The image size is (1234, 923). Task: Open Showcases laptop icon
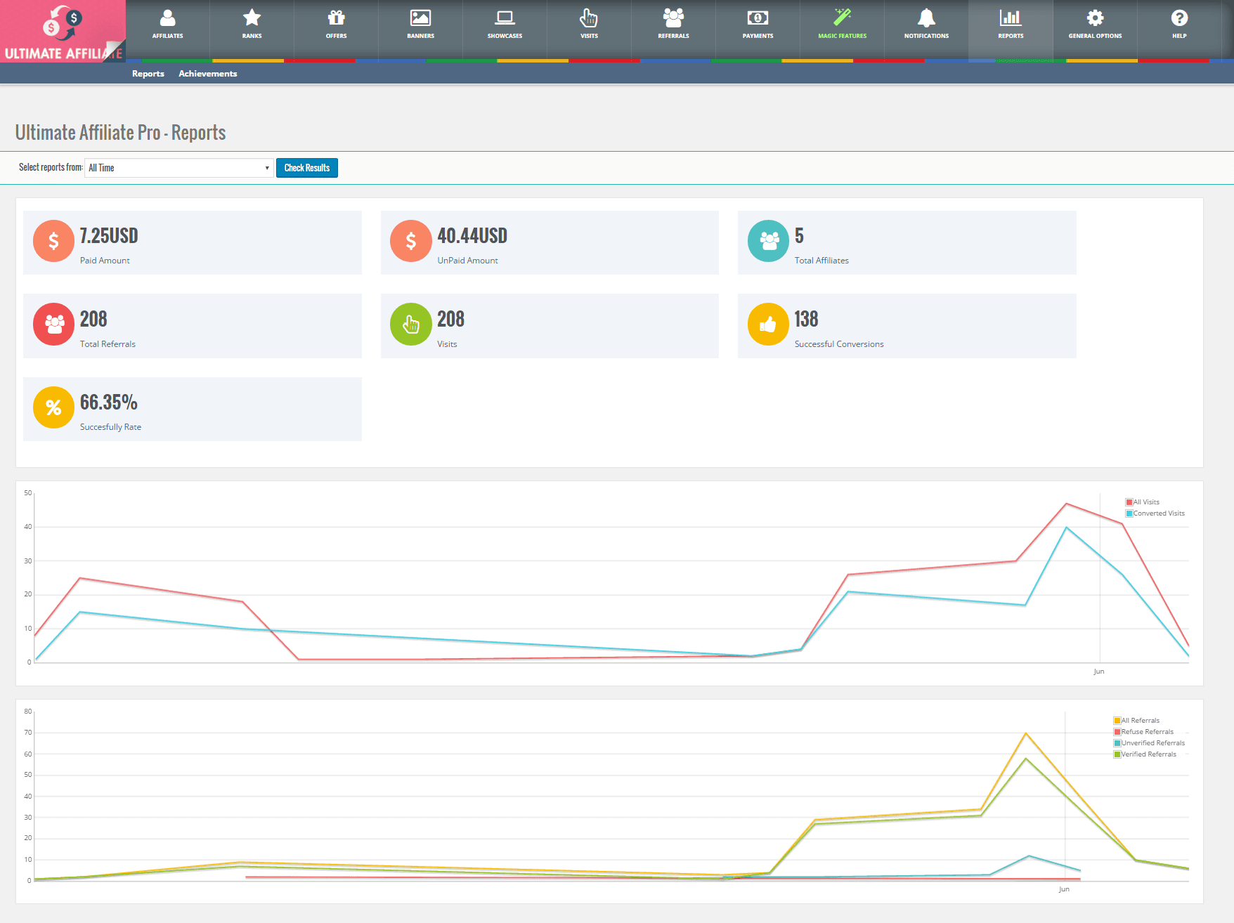click(505, 18)
